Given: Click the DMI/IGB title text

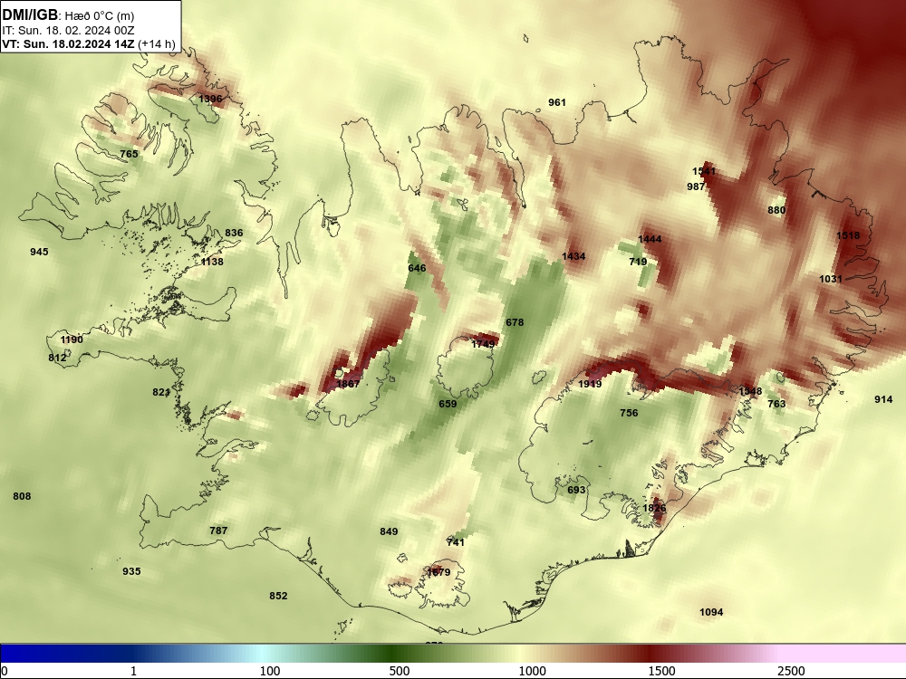Looking at the screenshot, I should coord(30,15).
